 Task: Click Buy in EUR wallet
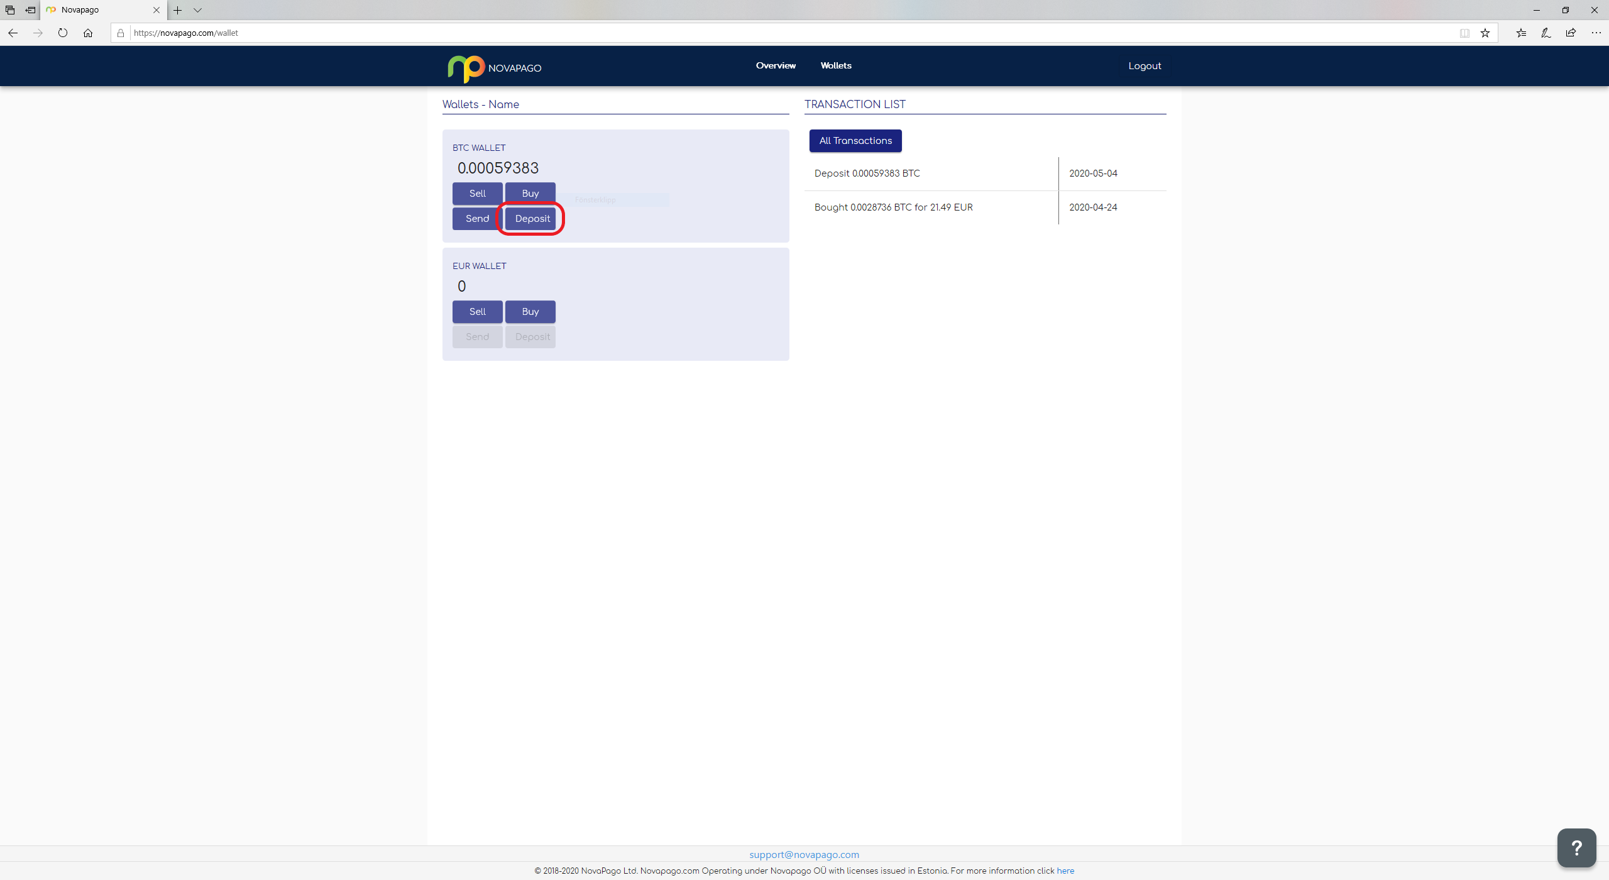(530, 312)
